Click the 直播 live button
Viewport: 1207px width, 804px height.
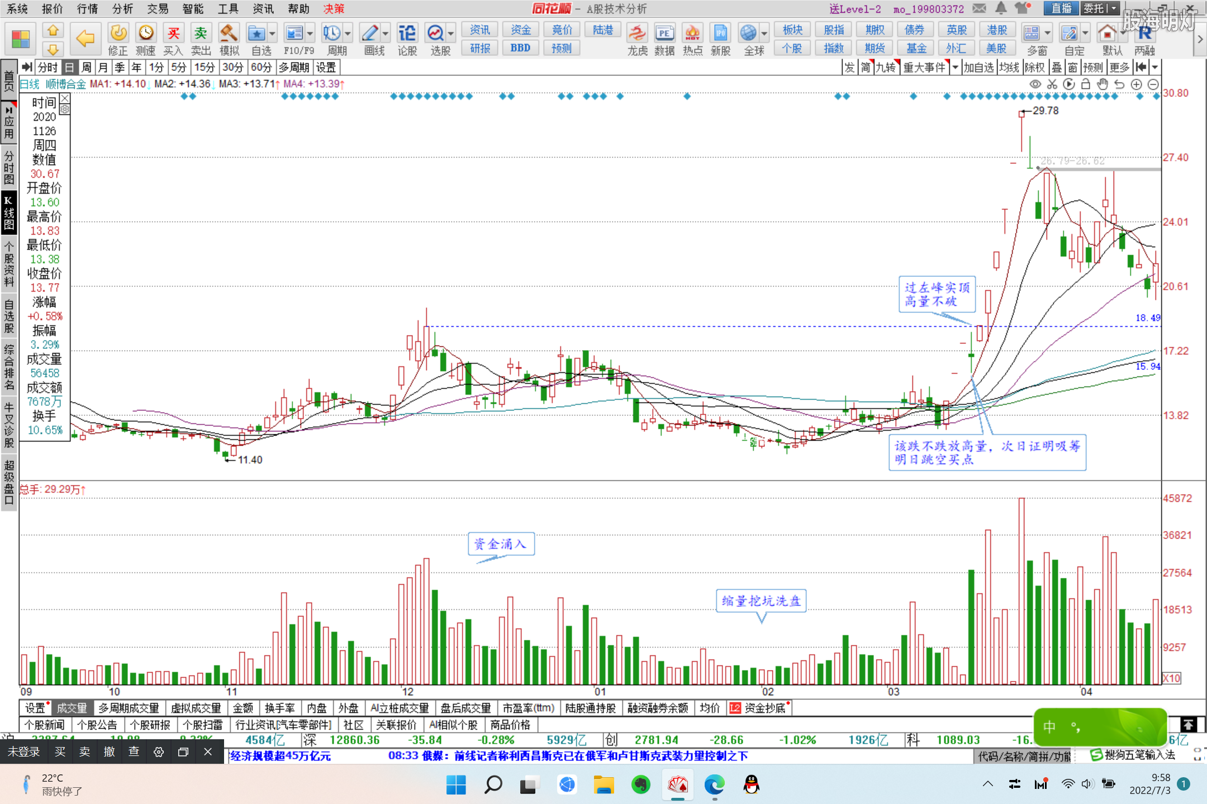click(x=1061, y=8)
